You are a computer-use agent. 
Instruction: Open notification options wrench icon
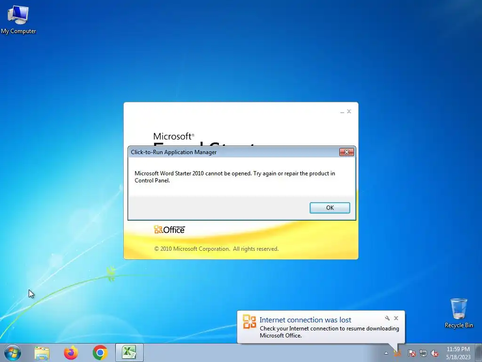[x=387, y=318]
